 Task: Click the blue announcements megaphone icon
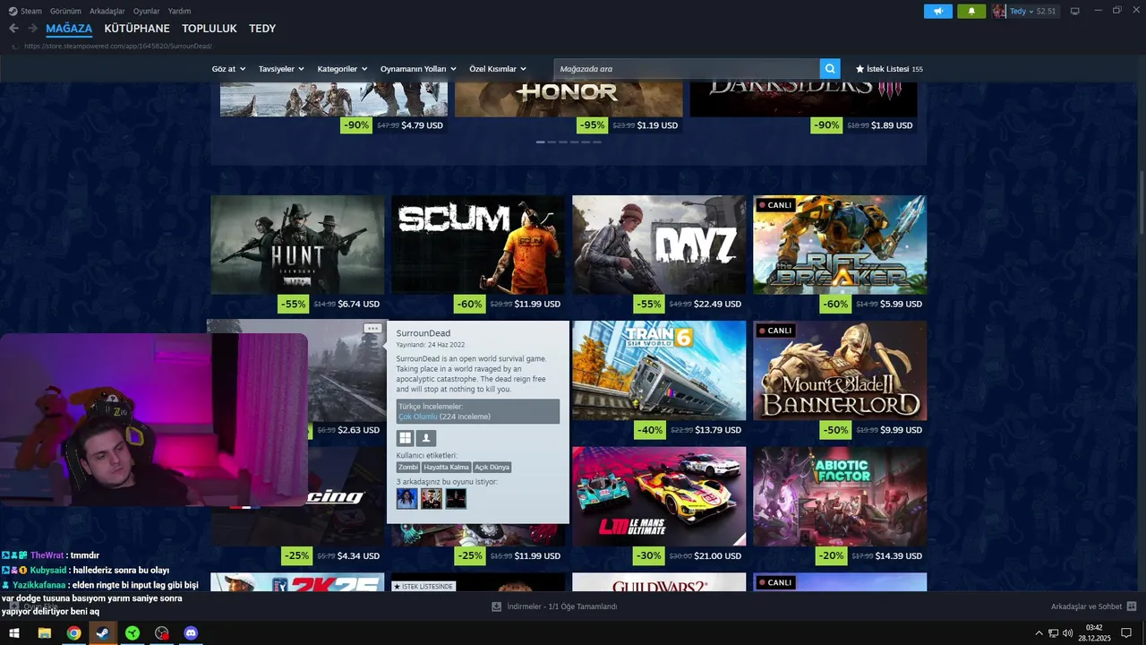[x=938, y=11]
